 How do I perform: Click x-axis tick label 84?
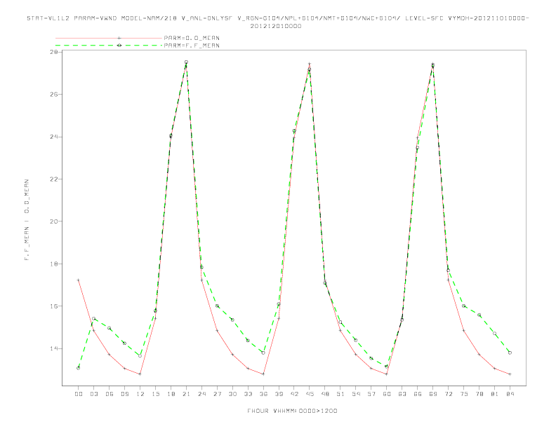[x=510, y=394]
